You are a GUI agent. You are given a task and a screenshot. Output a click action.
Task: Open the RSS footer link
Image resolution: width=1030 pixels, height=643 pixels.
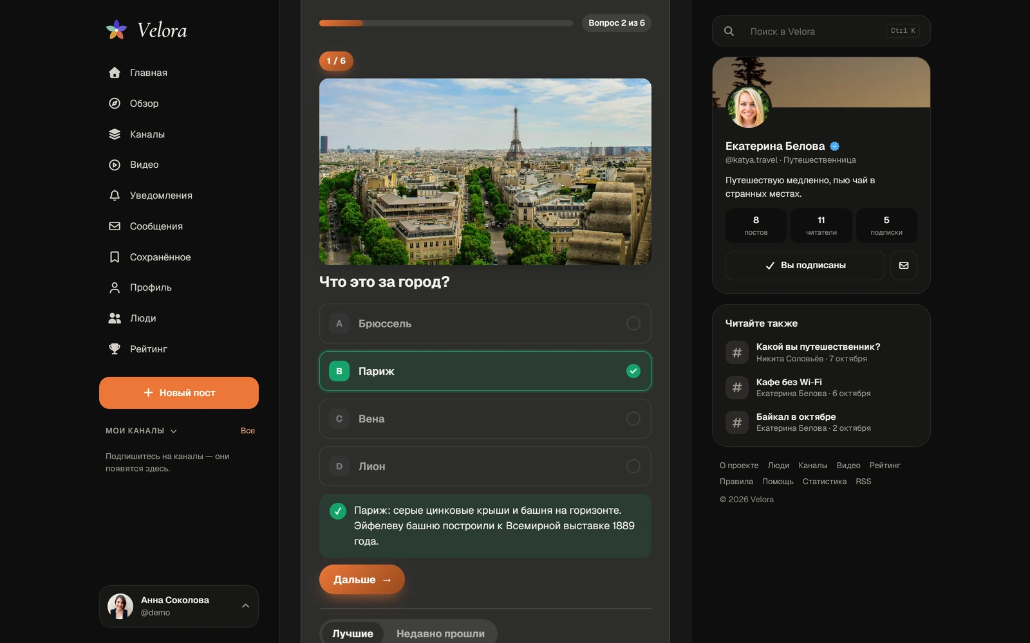(x=863, y=482)
